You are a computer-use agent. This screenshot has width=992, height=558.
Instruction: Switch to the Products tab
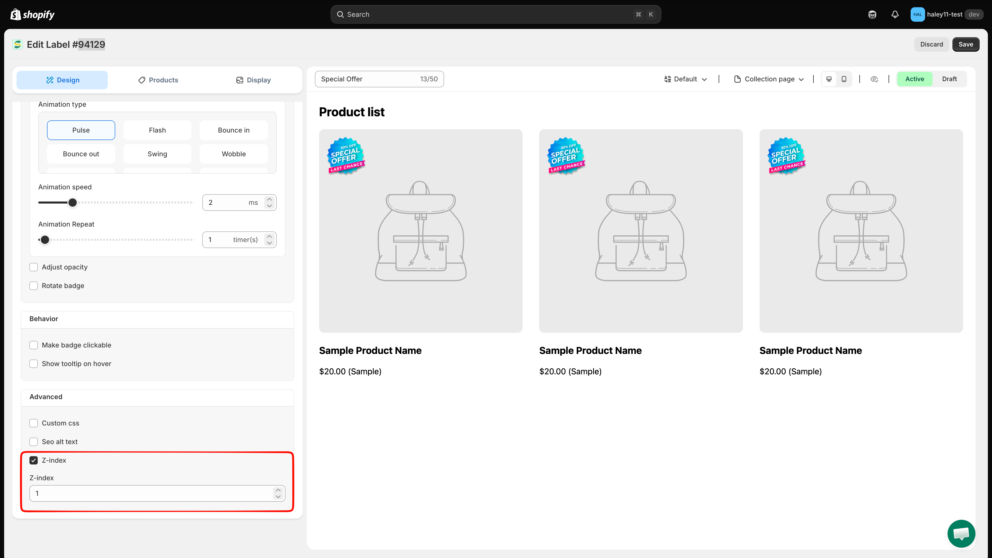tap(158, 80)
